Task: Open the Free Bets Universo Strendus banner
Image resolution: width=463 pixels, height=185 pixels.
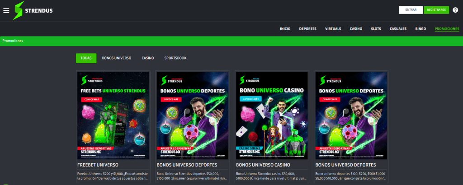Action: click(x=113, y=116)
